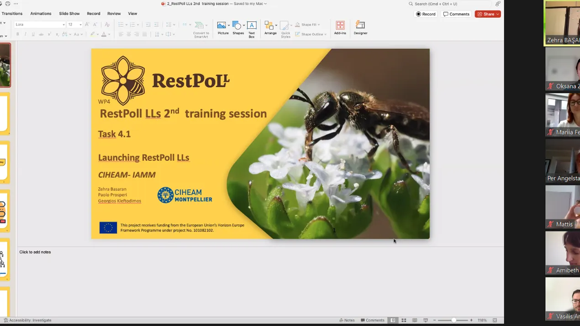This screenshot has height=326, width=580.
Task: Open the Record tab
Action: click(x=94, y=14)
